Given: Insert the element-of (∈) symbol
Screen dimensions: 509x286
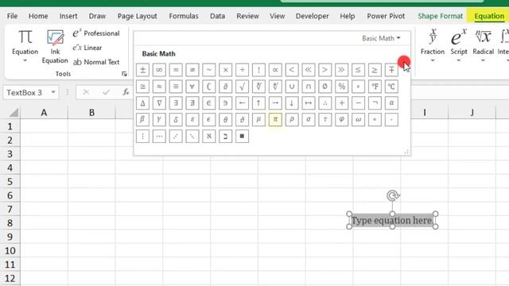Looking at the screenshot, I should click(208, 103).
